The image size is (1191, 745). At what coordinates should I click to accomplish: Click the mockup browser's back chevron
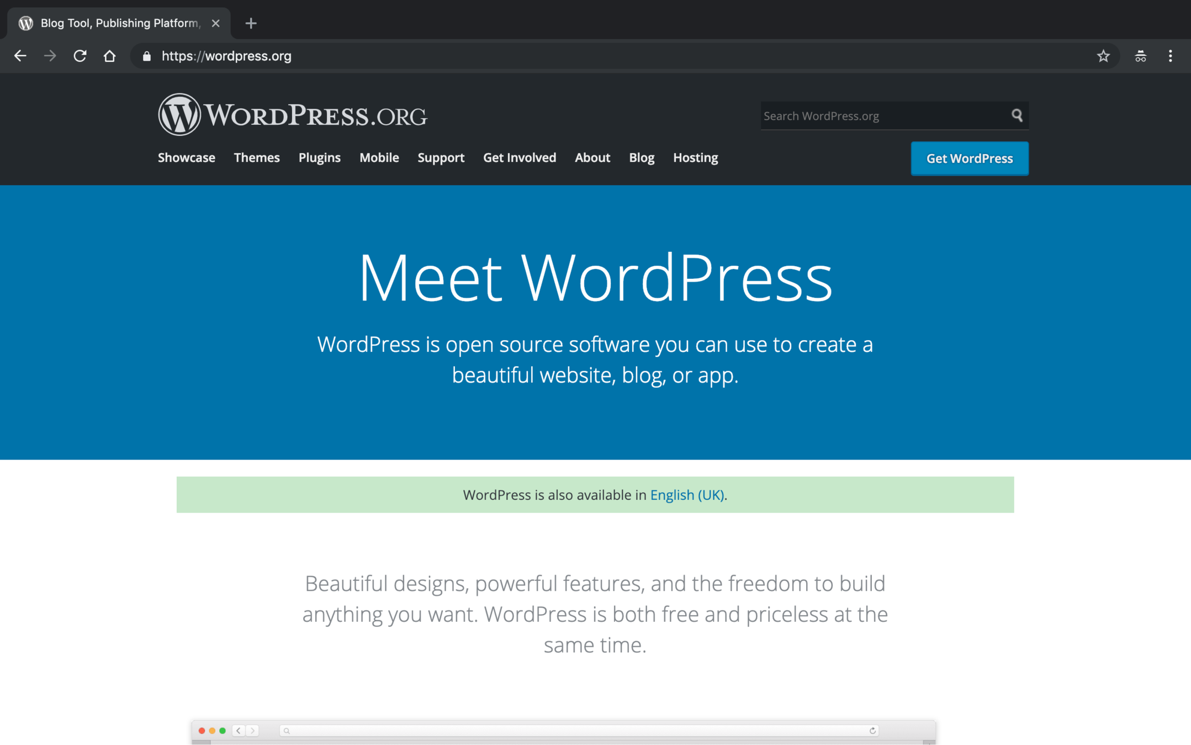[239, 731]
